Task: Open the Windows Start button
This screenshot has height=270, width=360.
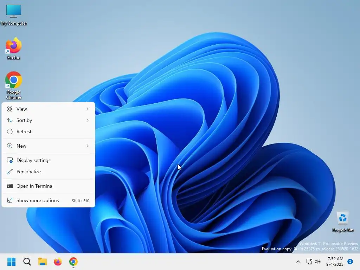Action: [x=11, y=262]
